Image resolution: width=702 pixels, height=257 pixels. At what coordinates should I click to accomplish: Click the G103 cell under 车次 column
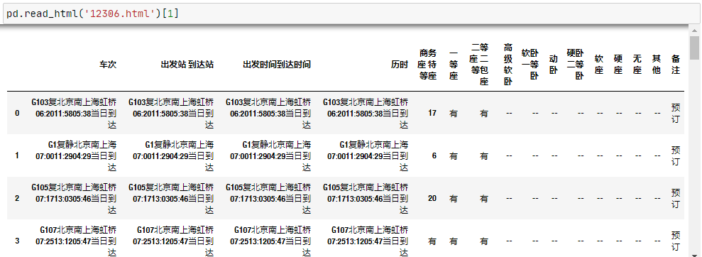tap(74, 114)
